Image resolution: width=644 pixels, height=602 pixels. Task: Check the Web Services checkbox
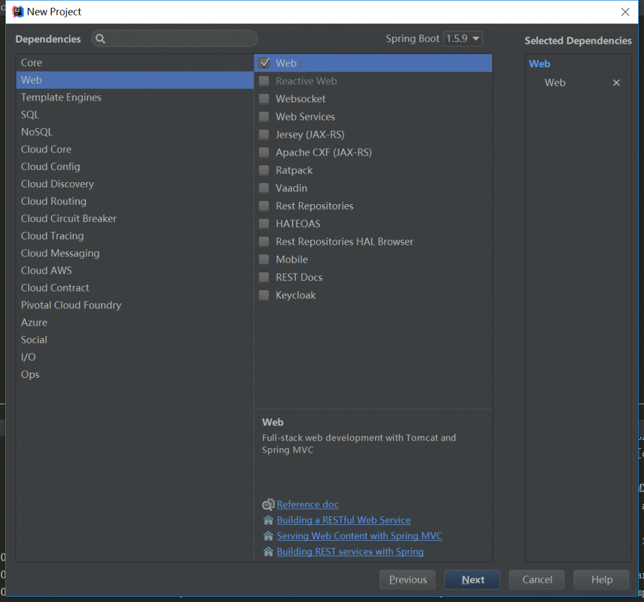pos(264,117)
